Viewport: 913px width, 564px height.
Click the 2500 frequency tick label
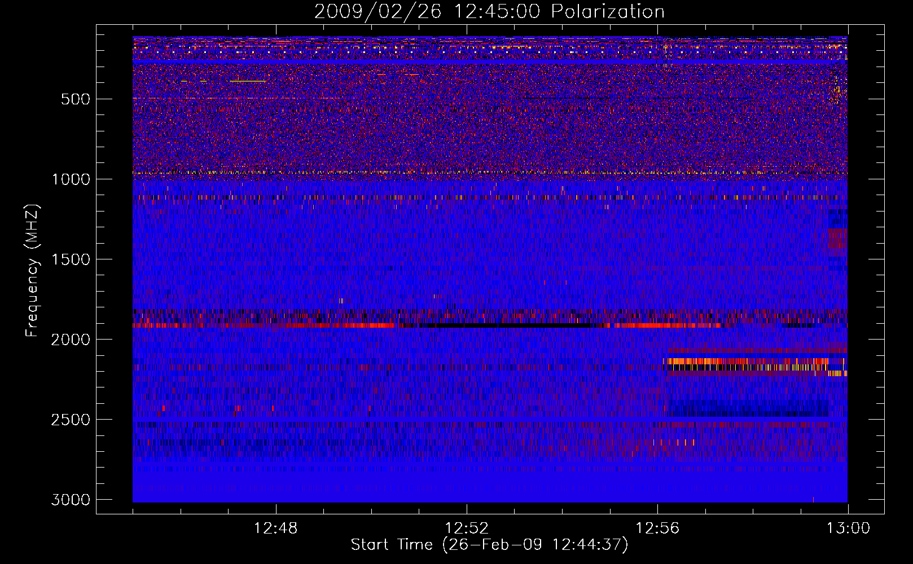pyautogui.click(x=71, y=420)
